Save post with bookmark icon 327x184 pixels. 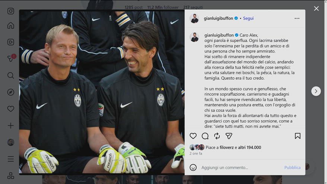coord(298,136)
